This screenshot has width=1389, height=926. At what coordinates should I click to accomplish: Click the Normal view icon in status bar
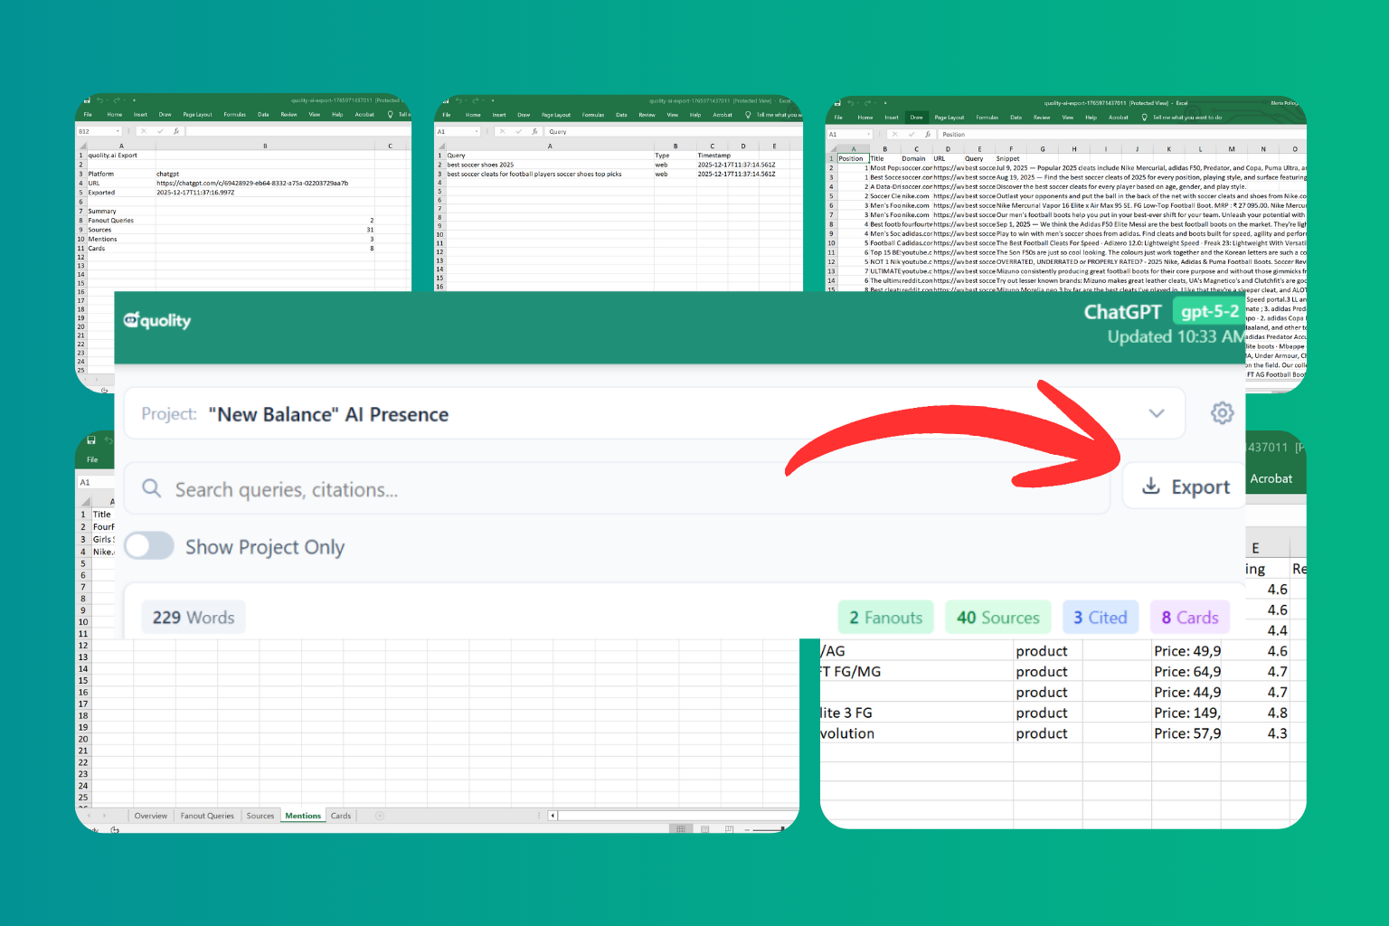pos(681,829)
